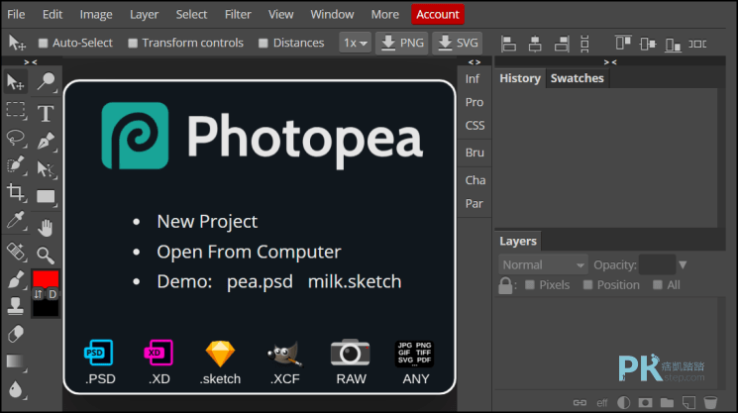Click the red Account button
The width and height of the screenshot is (738, 413).
point(438,14)
